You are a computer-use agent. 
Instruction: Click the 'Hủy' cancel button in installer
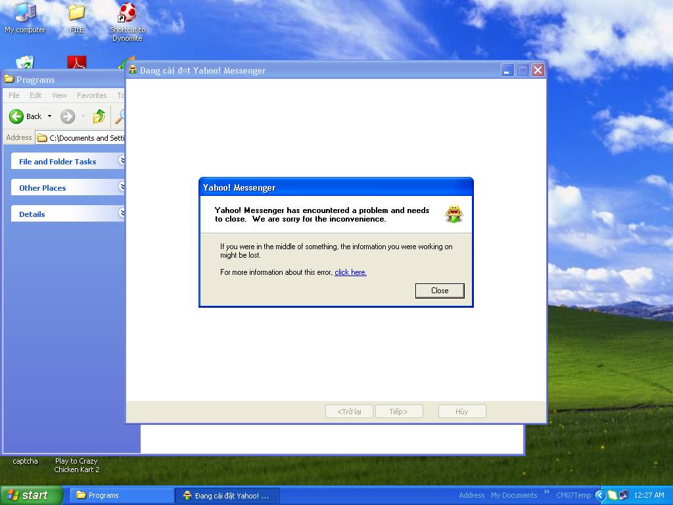[x=462, y=412]
